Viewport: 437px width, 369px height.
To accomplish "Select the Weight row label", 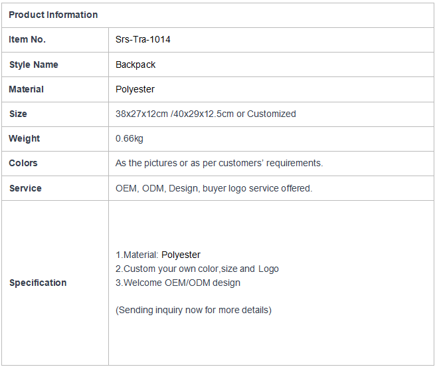I will point(25,138).
